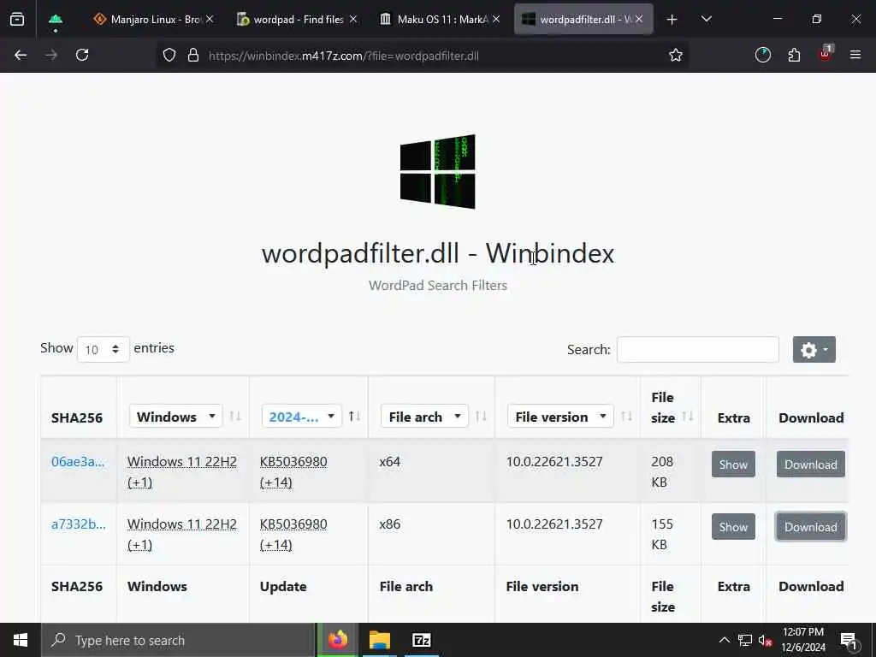
Task: Go back to the previous page
Action: [x=21, y=56]
